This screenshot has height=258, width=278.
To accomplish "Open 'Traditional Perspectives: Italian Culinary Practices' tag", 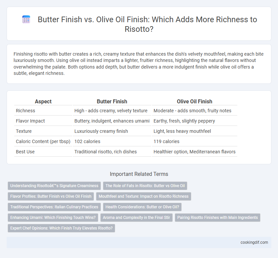I will [x=54, y=207].
